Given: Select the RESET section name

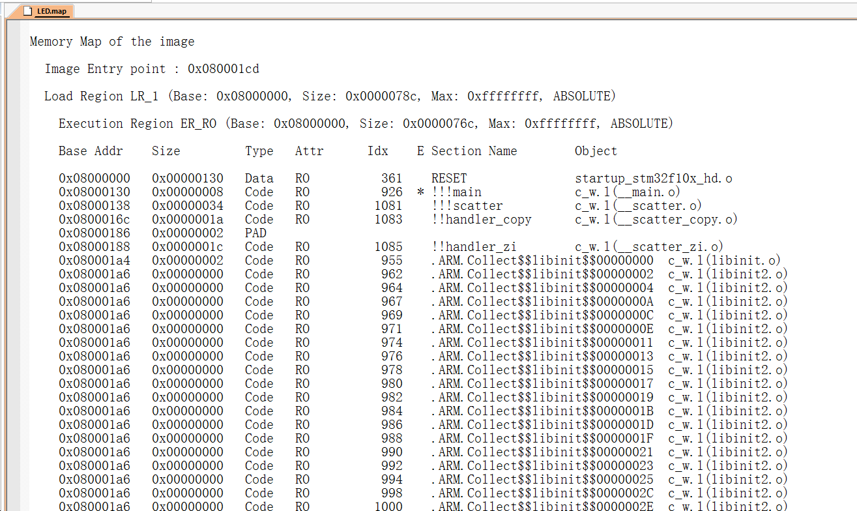Looking at the screenshot, I should click(x=449, y=179).
